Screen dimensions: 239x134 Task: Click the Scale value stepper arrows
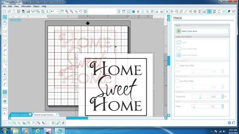[x=223, y=106]
